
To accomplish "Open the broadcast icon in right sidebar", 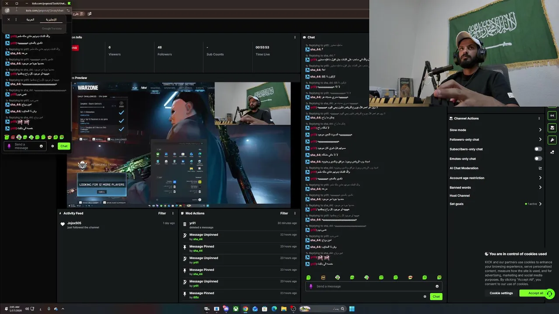I will pyautogui.click(x=552, y=116).
